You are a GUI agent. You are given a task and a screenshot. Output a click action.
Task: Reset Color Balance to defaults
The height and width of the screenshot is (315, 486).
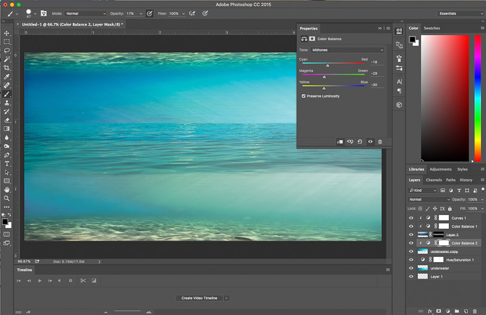360,141
